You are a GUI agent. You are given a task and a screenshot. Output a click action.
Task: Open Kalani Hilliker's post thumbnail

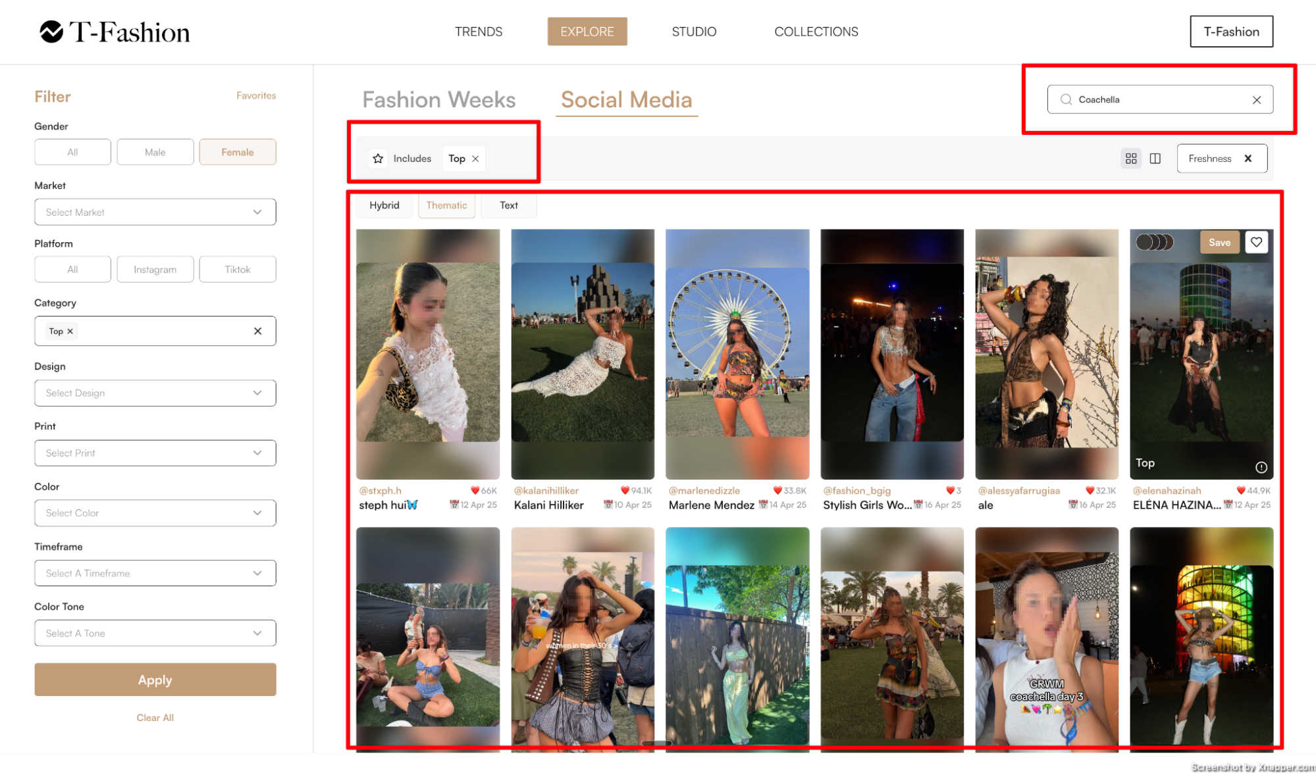pyautogui.click(x=582, y=353)
